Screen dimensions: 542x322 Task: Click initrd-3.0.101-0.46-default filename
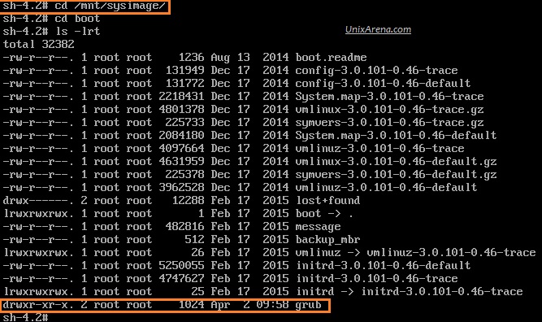(x=383, y=266)
